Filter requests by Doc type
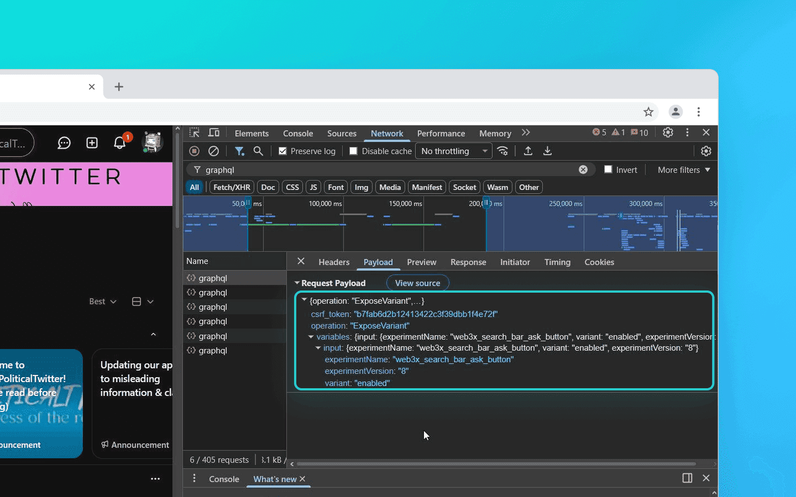Screen dimensions: 796x497 [268, 187]
